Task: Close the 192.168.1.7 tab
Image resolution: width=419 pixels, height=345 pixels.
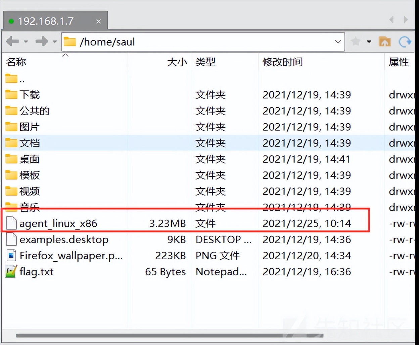Action: (98, 21)
